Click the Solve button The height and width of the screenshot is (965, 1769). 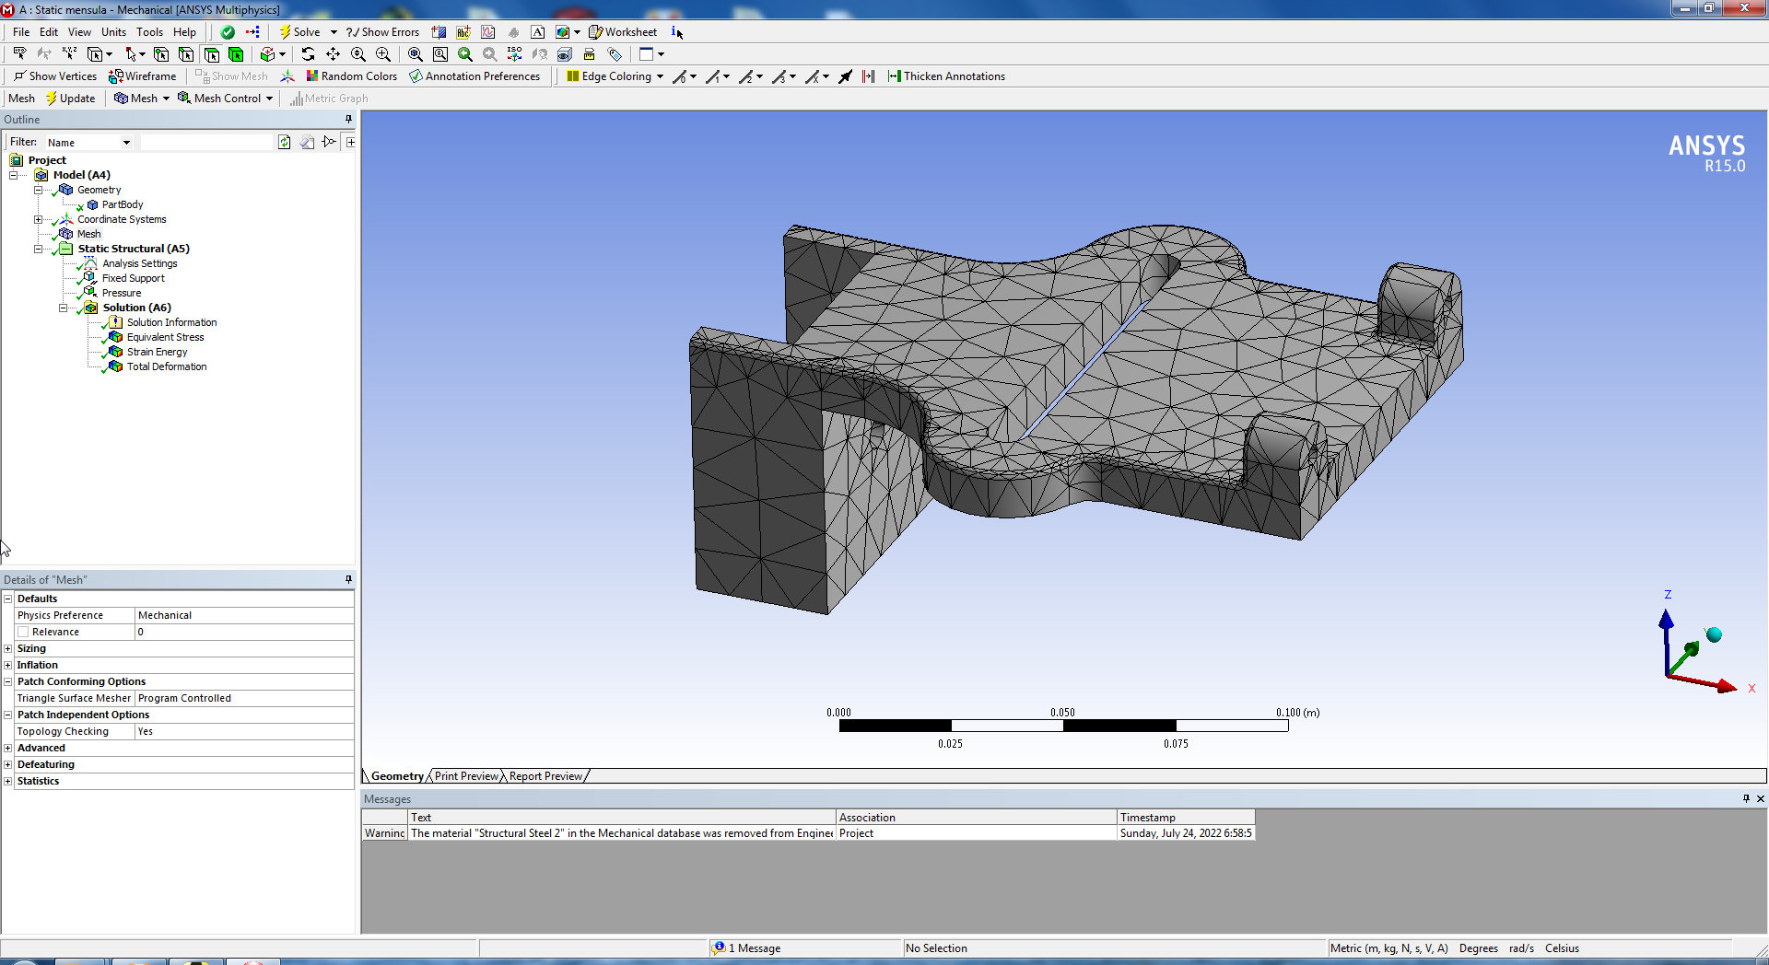[299, 32]
